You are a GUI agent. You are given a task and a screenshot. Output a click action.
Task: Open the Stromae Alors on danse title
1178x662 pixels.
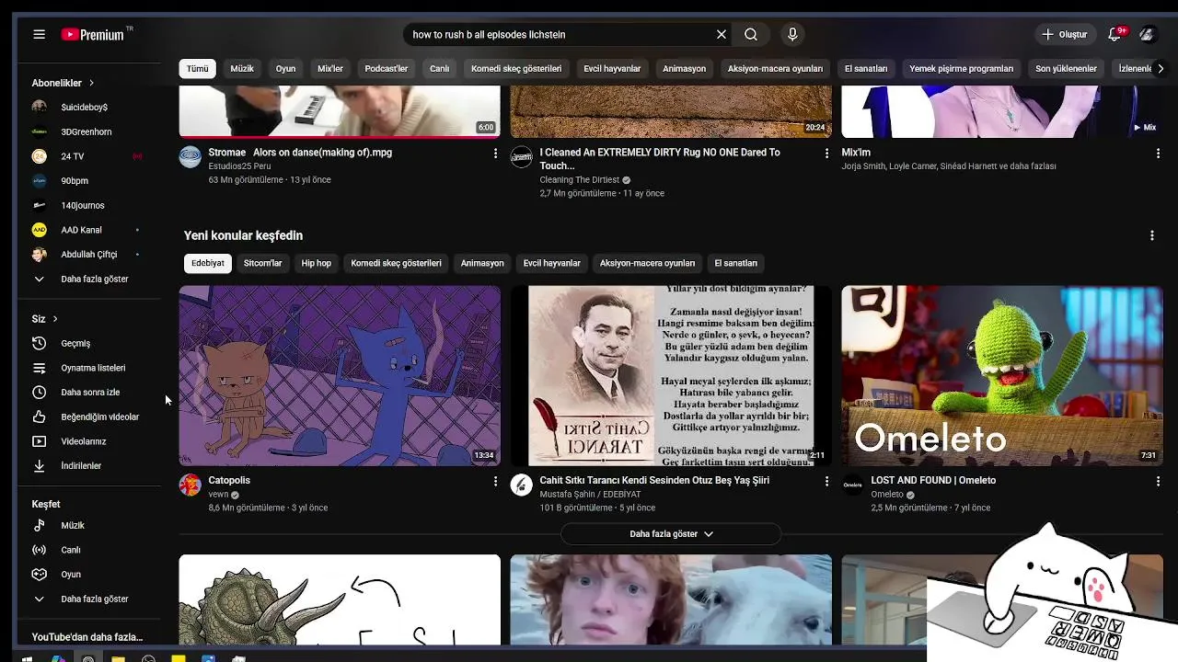click(x=300, y=153)
